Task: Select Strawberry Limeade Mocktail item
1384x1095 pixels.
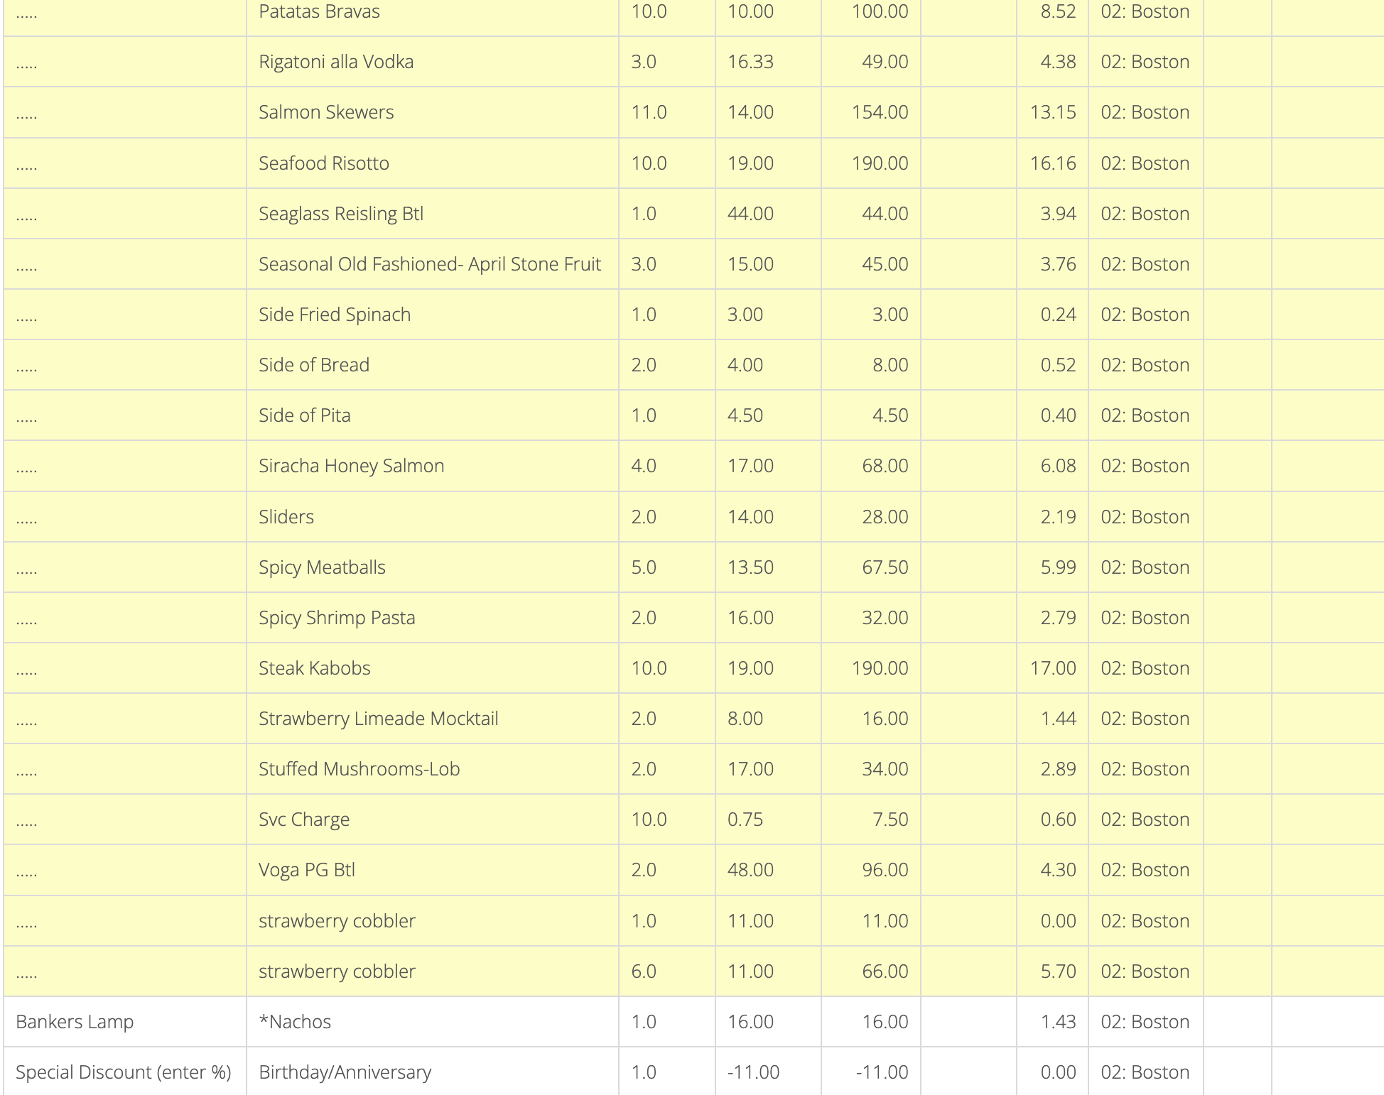Action: pyautogui.click(x=379, y=719)
